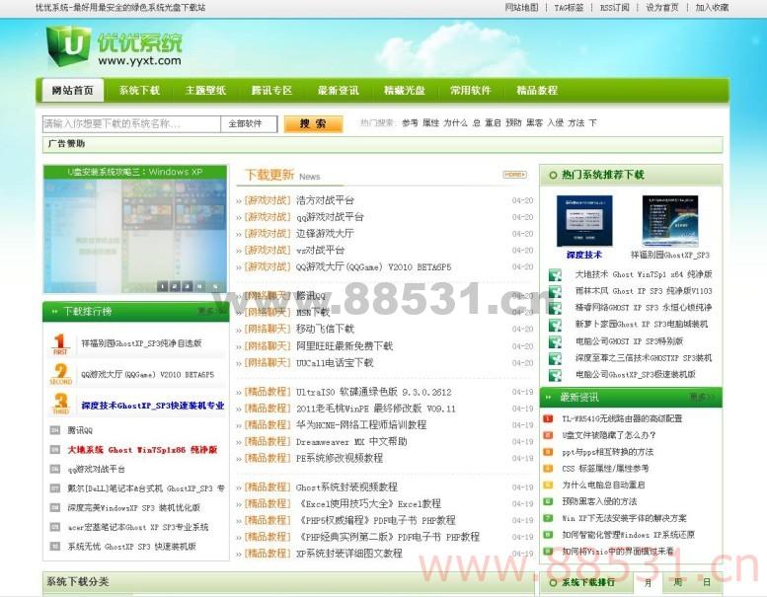Viewport: 767px width, 597px height.
Task: Open 浩方对战平台 download entry
Action: click(325, 200)
